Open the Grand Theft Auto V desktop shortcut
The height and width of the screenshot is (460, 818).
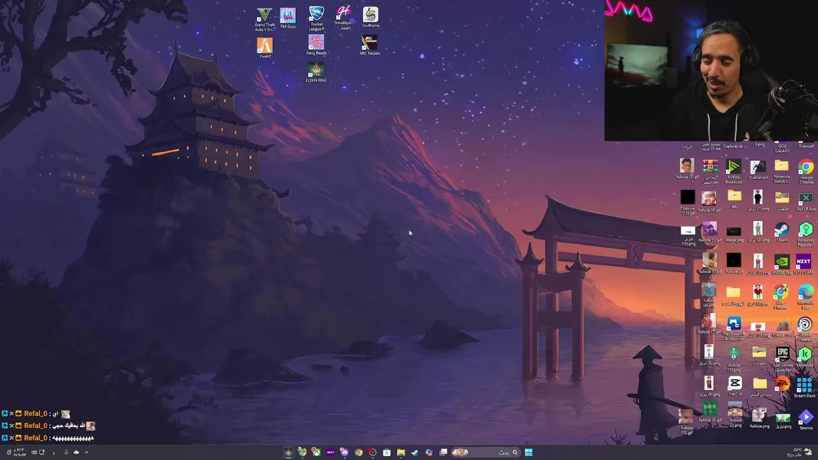[x=265, y=19]
